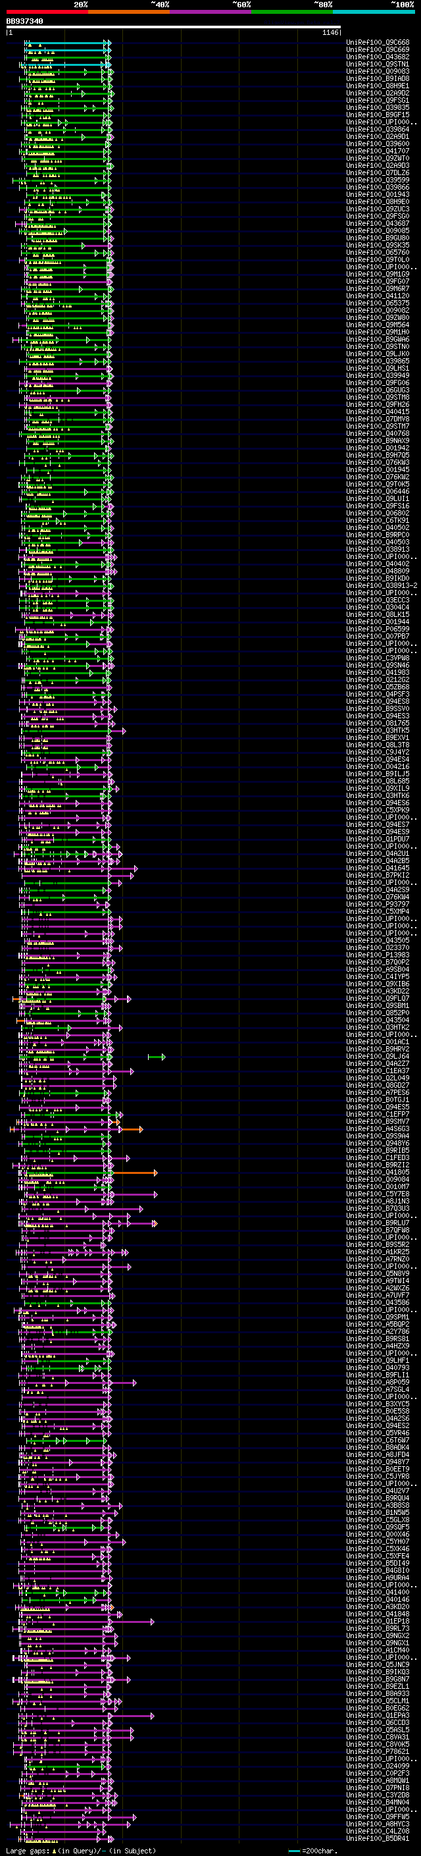Screen dimensions: 421x1856
Task: Select subject label UniRef100_Q1EPA3
Action: 378,1715
